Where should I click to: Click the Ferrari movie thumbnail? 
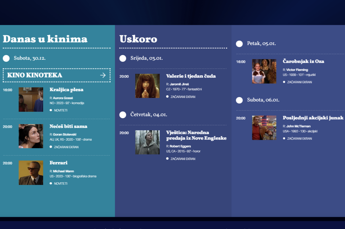coord(31,173)
